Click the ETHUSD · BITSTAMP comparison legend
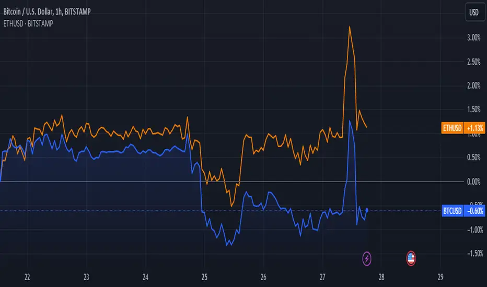Image resolution: width=487 pixels, height=287 pixels. (x=28, y=23)
